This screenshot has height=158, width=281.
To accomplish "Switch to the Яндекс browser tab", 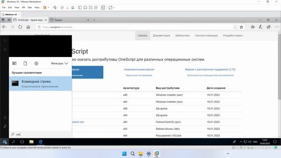I will pyautogui.click(x=67, y=20).
